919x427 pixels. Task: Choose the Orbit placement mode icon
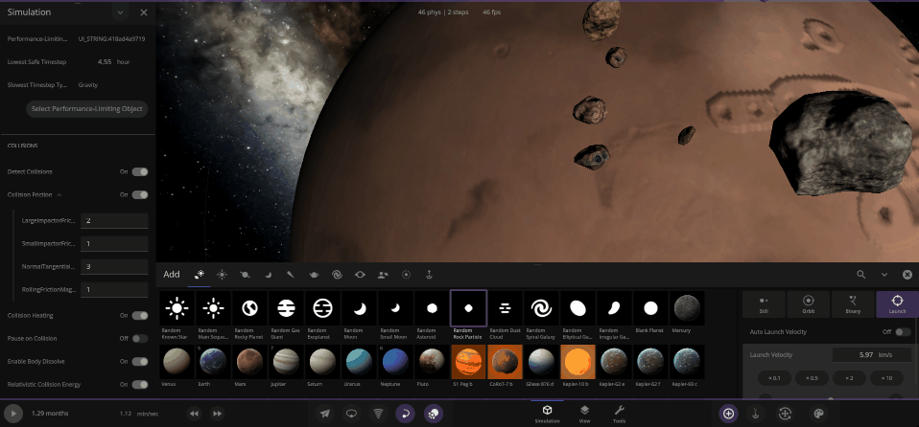click(x=809, y=303)
